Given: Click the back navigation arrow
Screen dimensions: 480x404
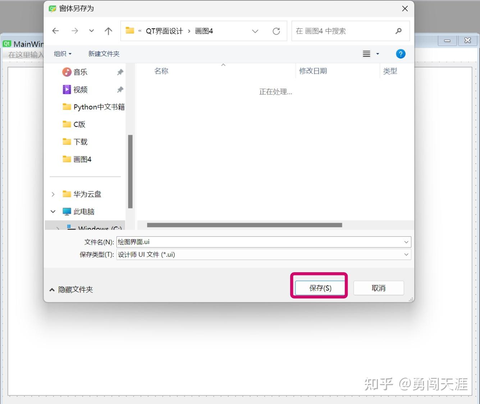Looking at the screenshot, I should pyautogui.click(x=55, y=31).
